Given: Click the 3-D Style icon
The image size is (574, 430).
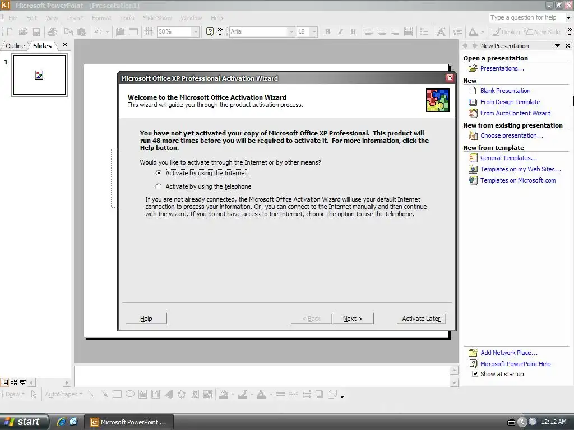Looking at the screenshot, I should [x=332, y=394].
